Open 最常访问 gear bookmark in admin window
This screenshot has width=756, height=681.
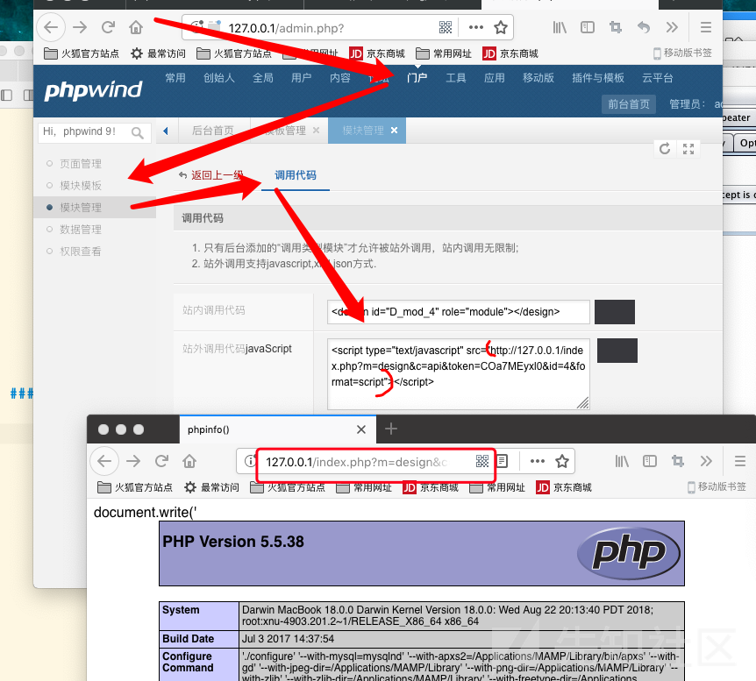(158, 53)
